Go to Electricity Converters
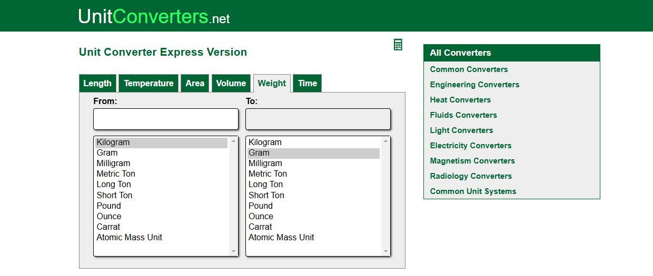Screen dimensions: 653x276 pyautogui.click(x=470, y=146)
